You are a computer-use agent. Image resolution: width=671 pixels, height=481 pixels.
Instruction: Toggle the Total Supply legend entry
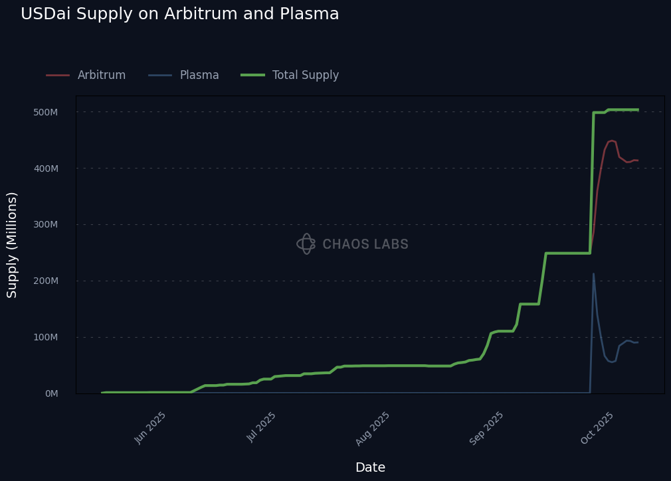(305, 76)
